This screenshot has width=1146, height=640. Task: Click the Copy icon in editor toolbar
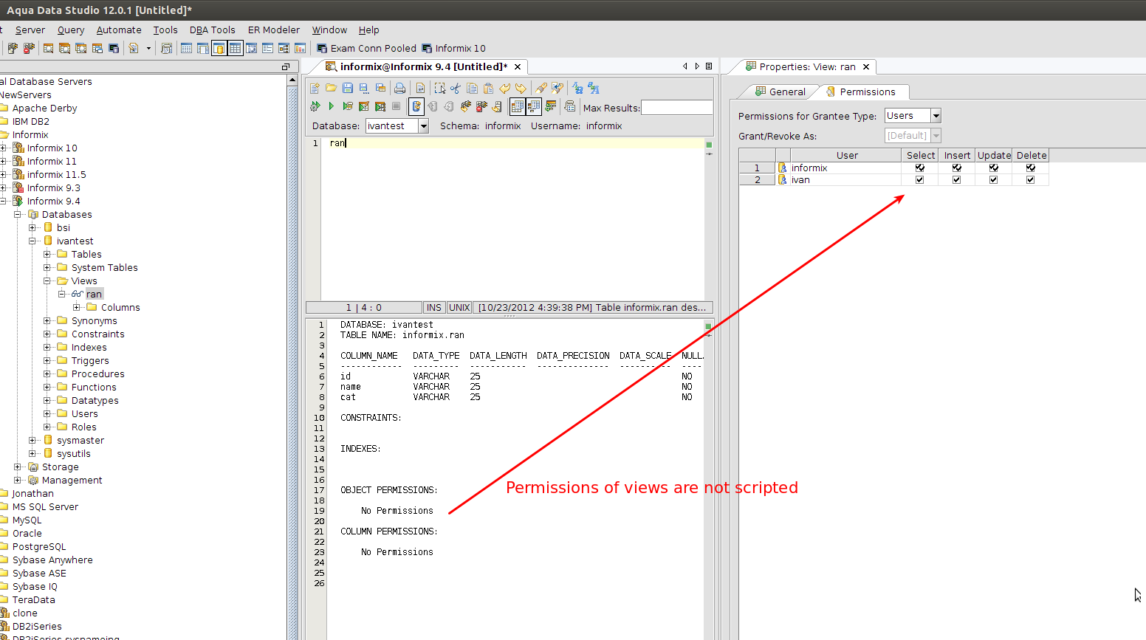click(x=472, y=88)
